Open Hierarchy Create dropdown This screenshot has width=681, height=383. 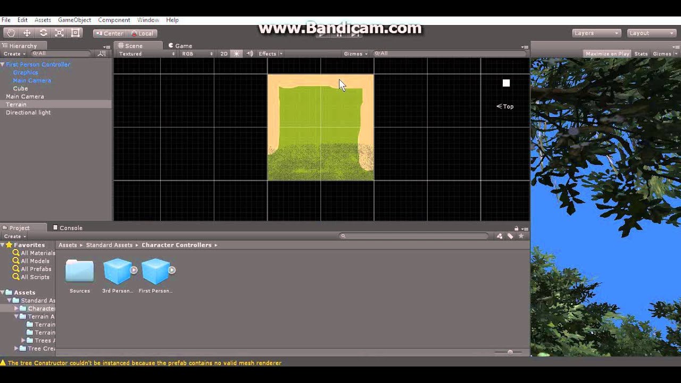[x=14, y=54]
